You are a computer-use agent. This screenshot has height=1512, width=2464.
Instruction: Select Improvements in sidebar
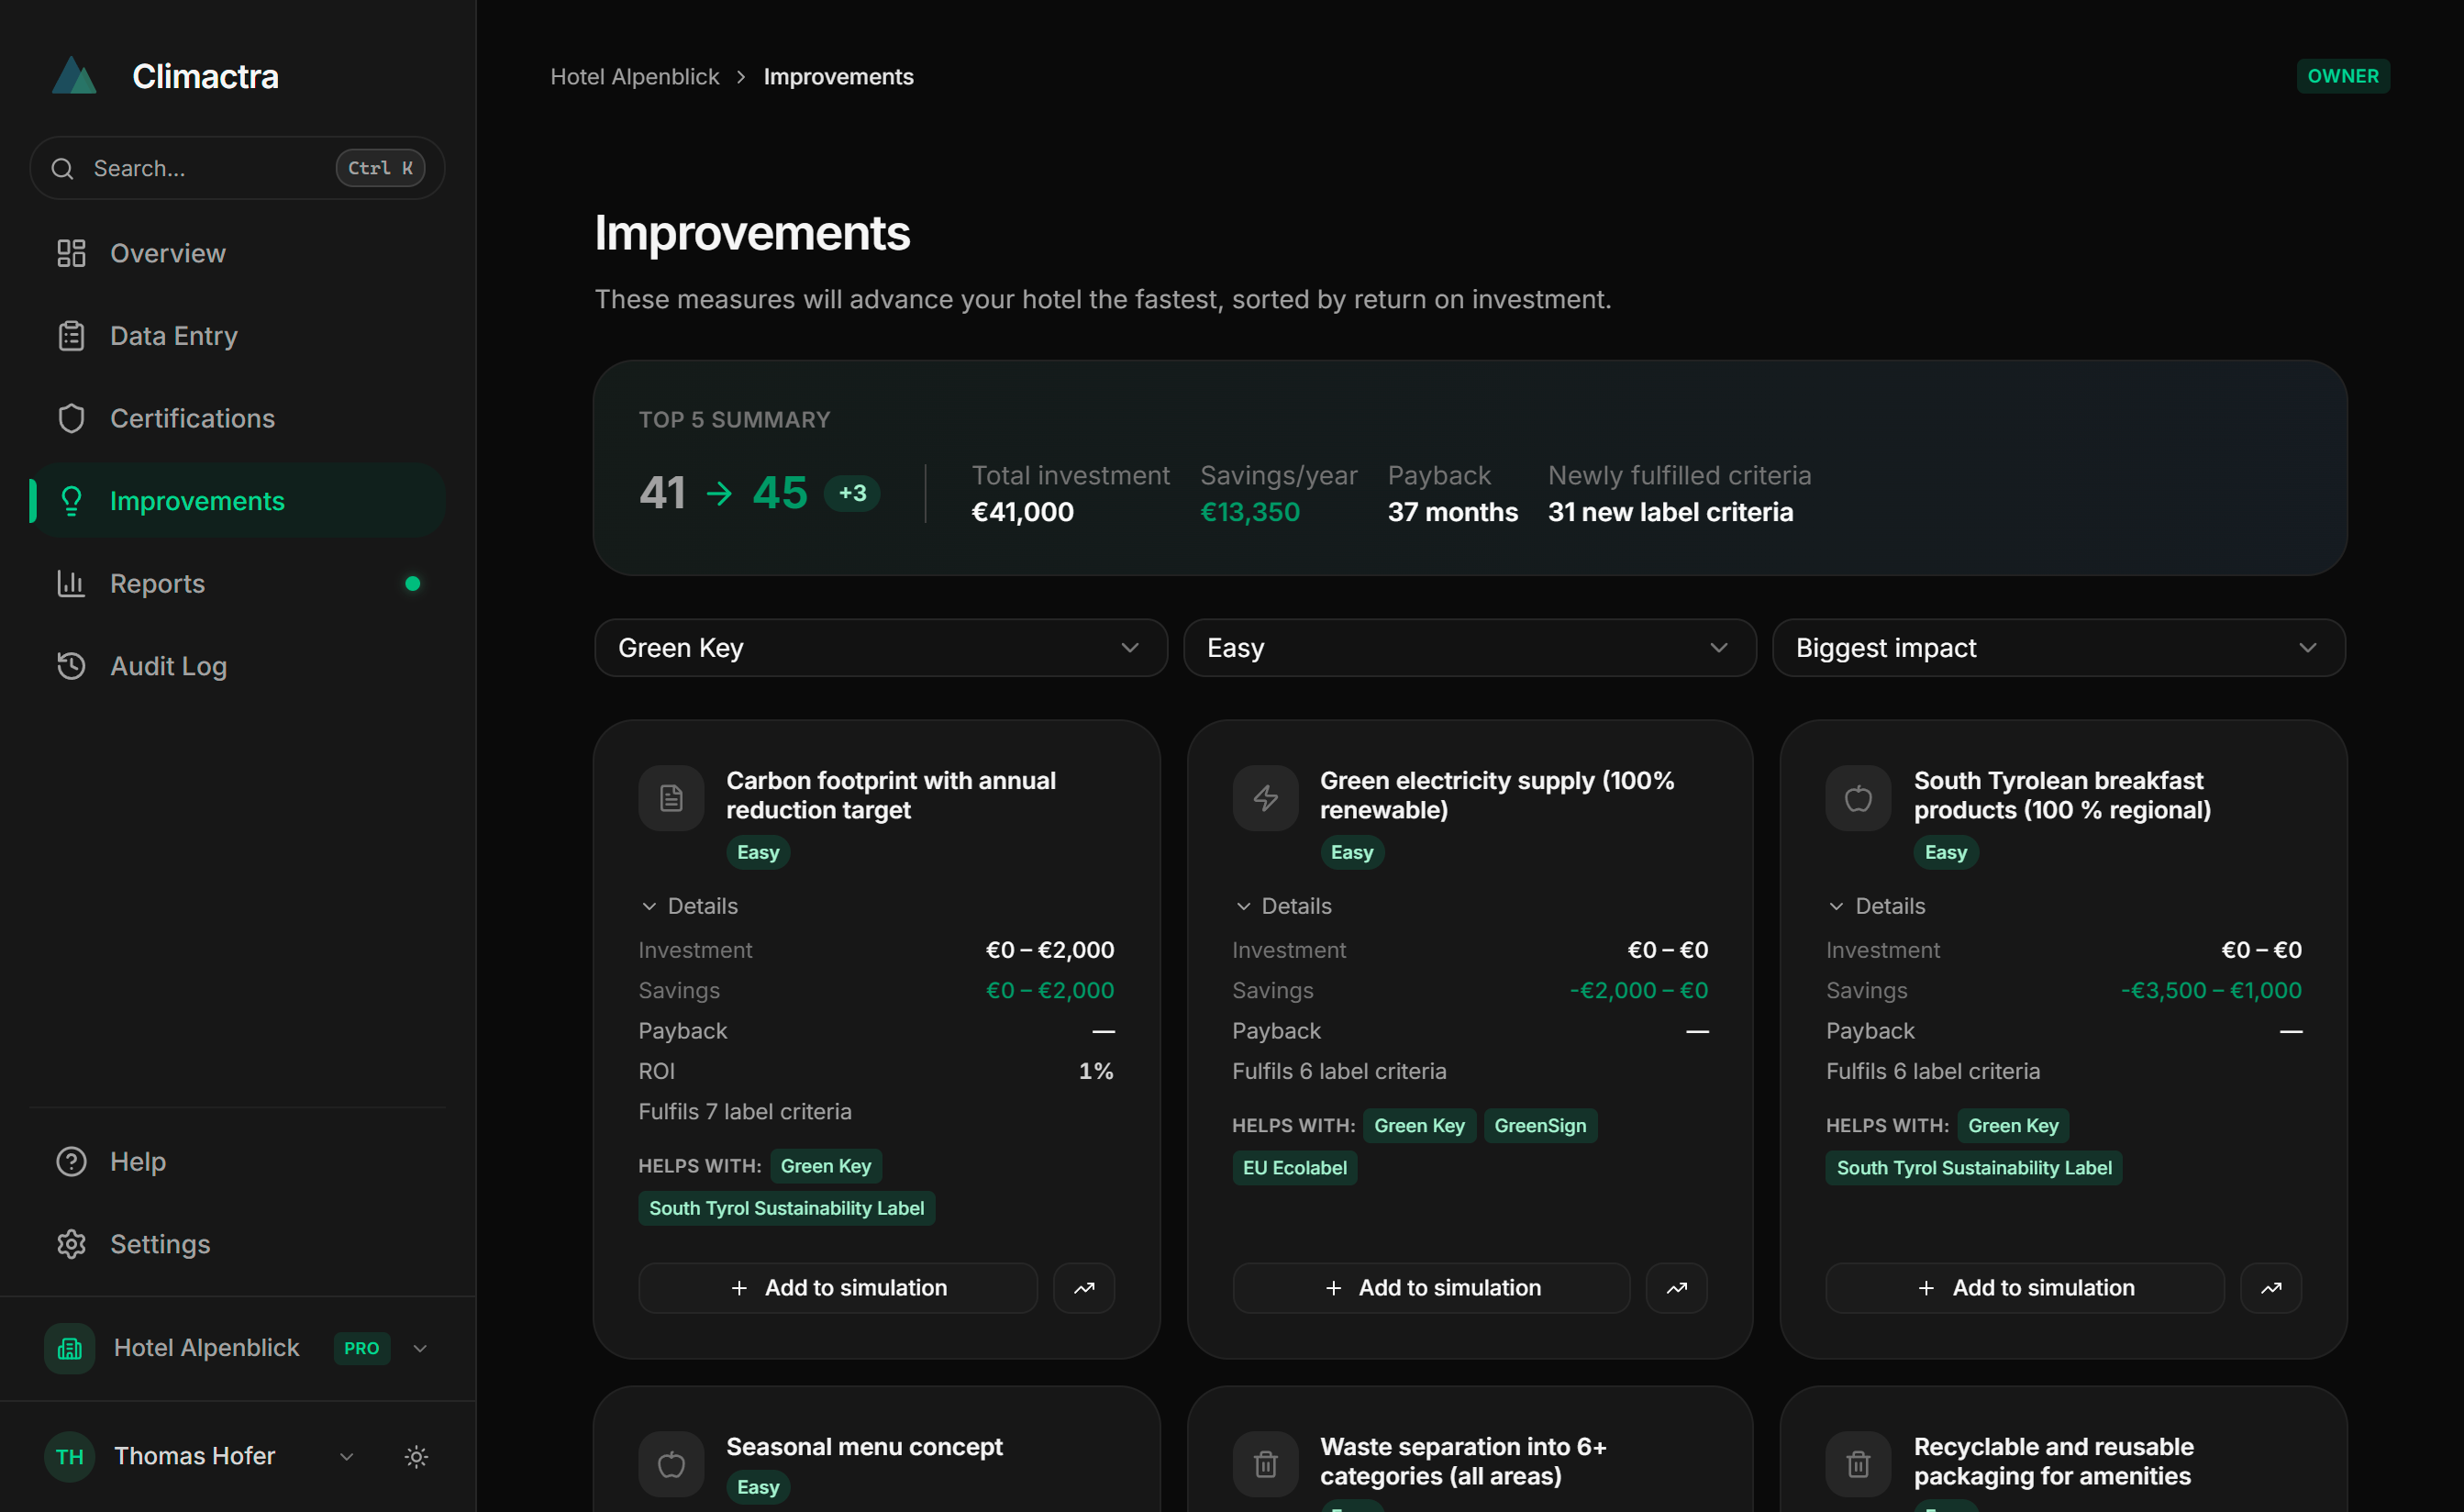[x=238, y=501]
